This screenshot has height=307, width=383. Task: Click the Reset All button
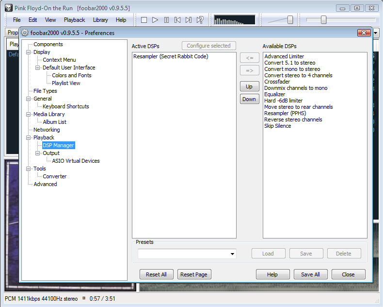click(156, 274)
